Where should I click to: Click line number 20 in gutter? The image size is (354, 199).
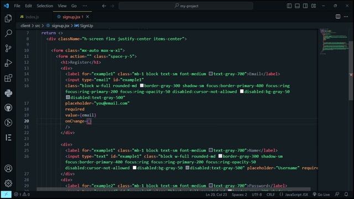[27, 121]
